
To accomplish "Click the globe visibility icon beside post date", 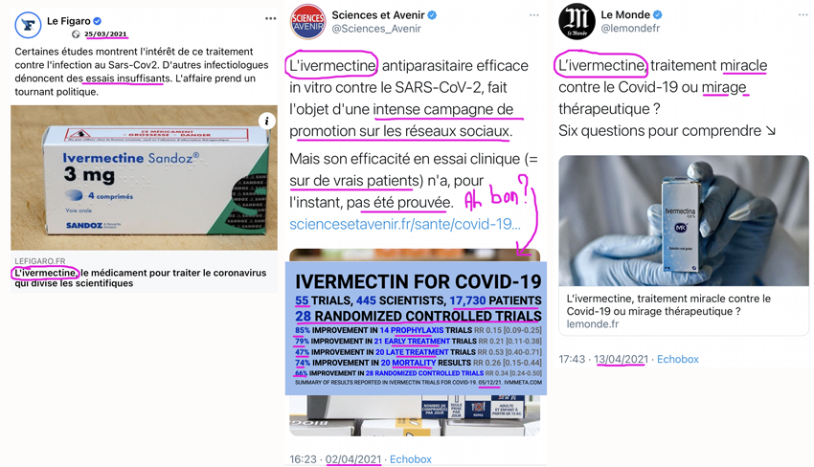I will pos(76,34).
